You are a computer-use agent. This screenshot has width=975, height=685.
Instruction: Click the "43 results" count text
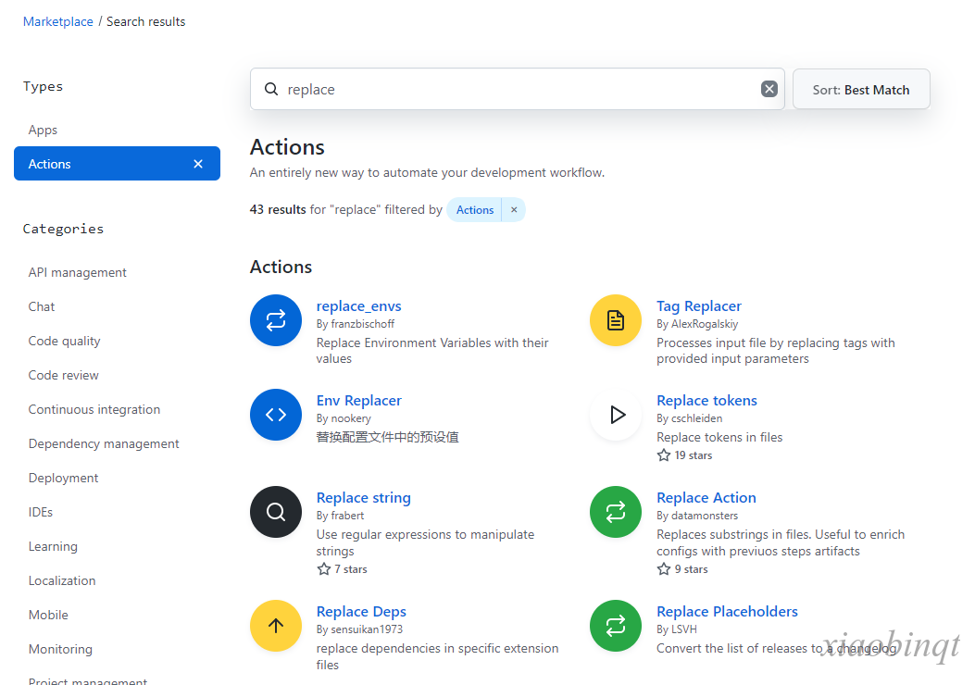pos(278,209)
